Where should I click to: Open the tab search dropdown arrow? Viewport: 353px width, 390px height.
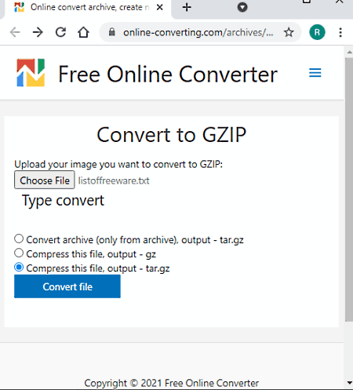242,7
